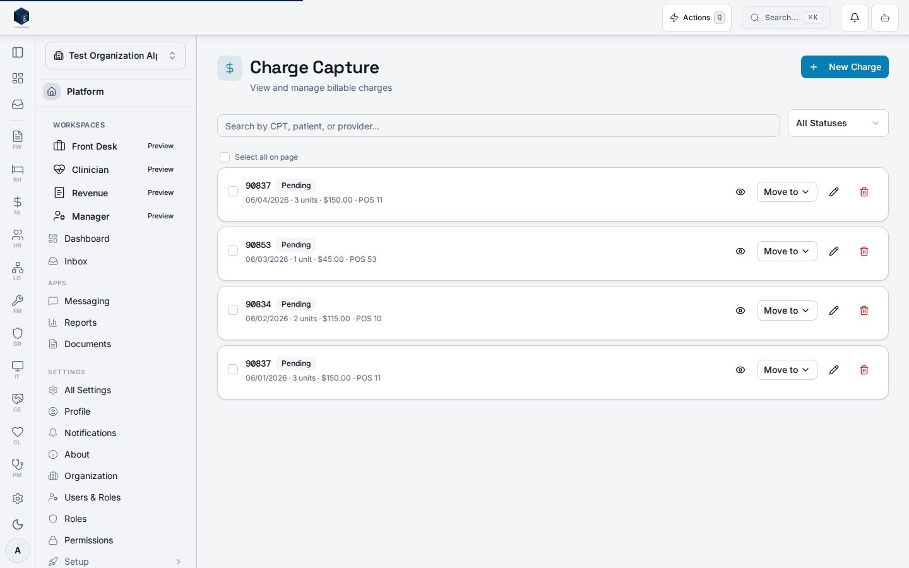909x568 pixels.
Task: Edit the 06/04/2026 charge with pencil icon
Action: pyautogui.click(x=834, y=192)
